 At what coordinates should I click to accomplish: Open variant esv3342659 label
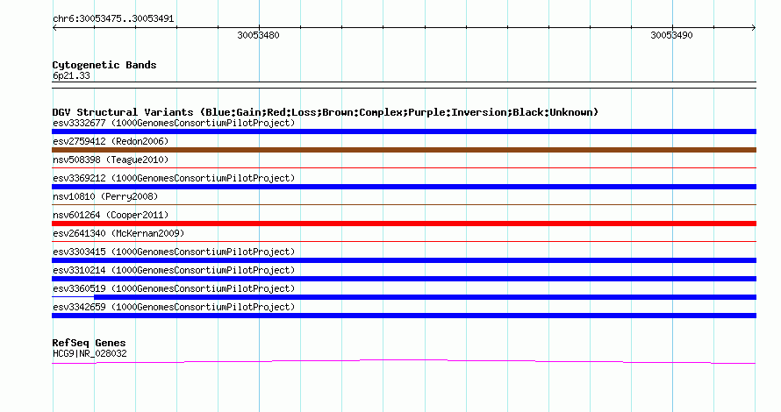coord(174,307)
